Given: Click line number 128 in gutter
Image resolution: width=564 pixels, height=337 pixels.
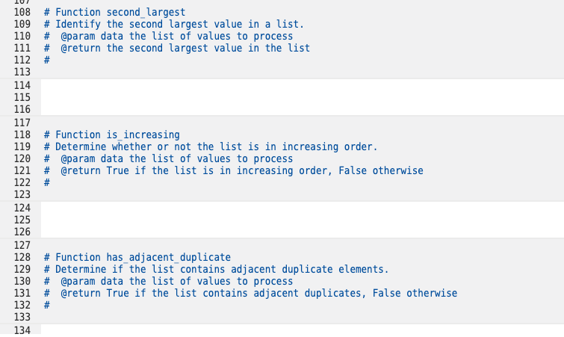Looking at the screenshot, I should 22,258.
